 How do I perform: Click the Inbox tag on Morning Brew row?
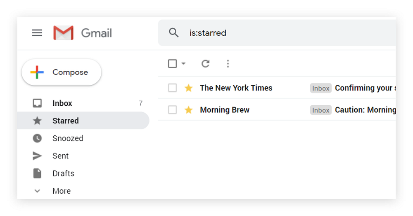point(320,110)
